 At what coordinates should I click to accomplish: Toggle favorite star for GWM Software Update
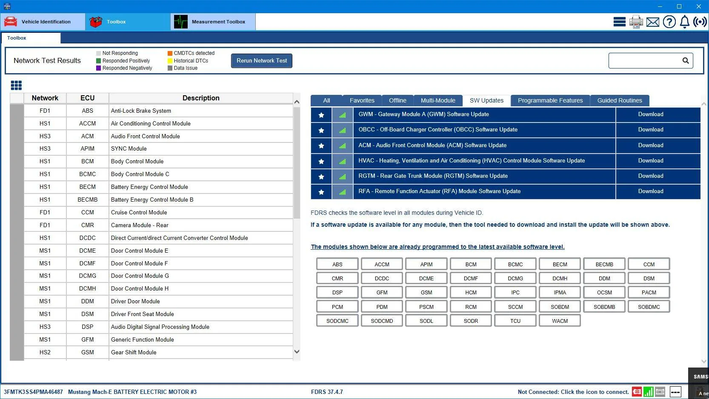321,115
